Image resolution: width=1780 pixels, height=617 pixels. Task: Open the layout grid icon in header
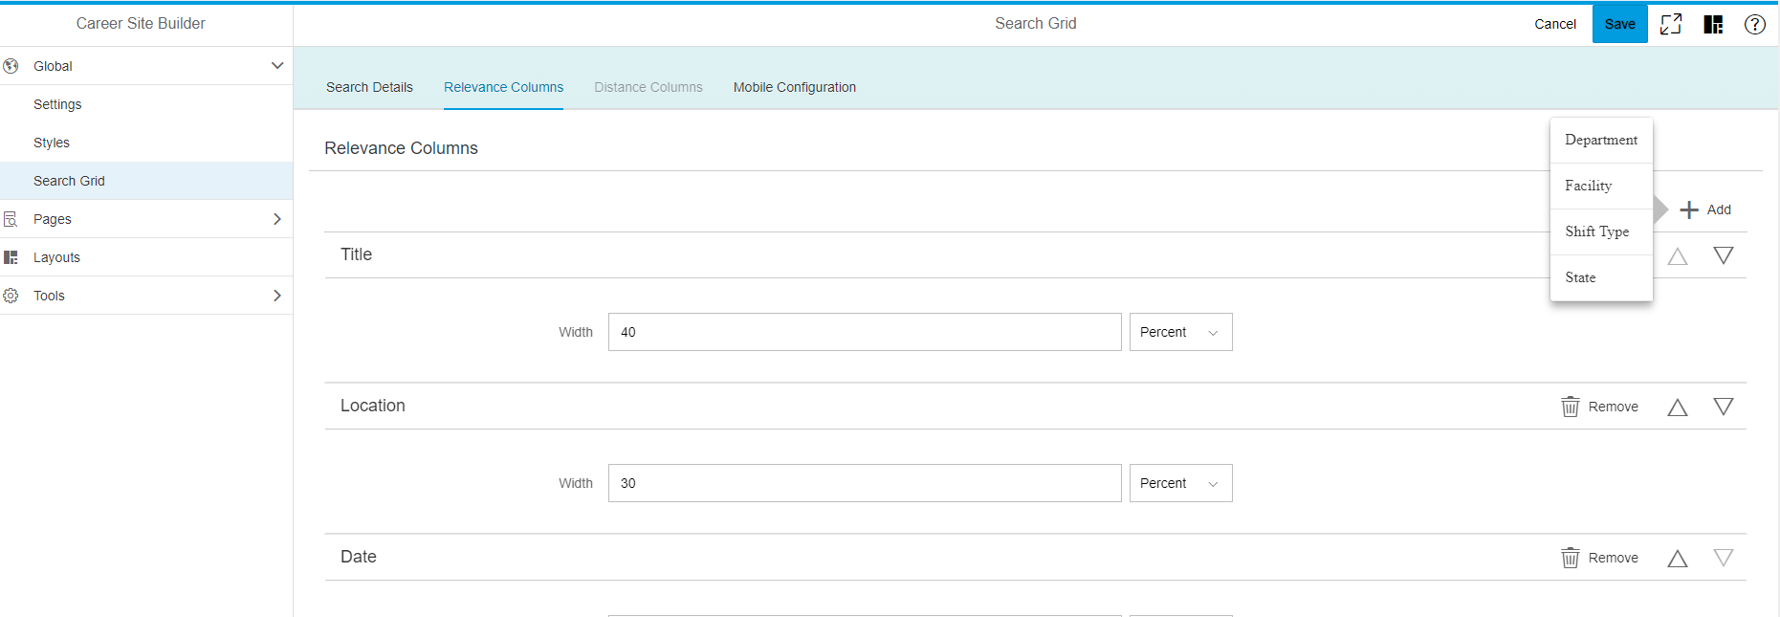pyautogui.click(x=1713, y=24)
